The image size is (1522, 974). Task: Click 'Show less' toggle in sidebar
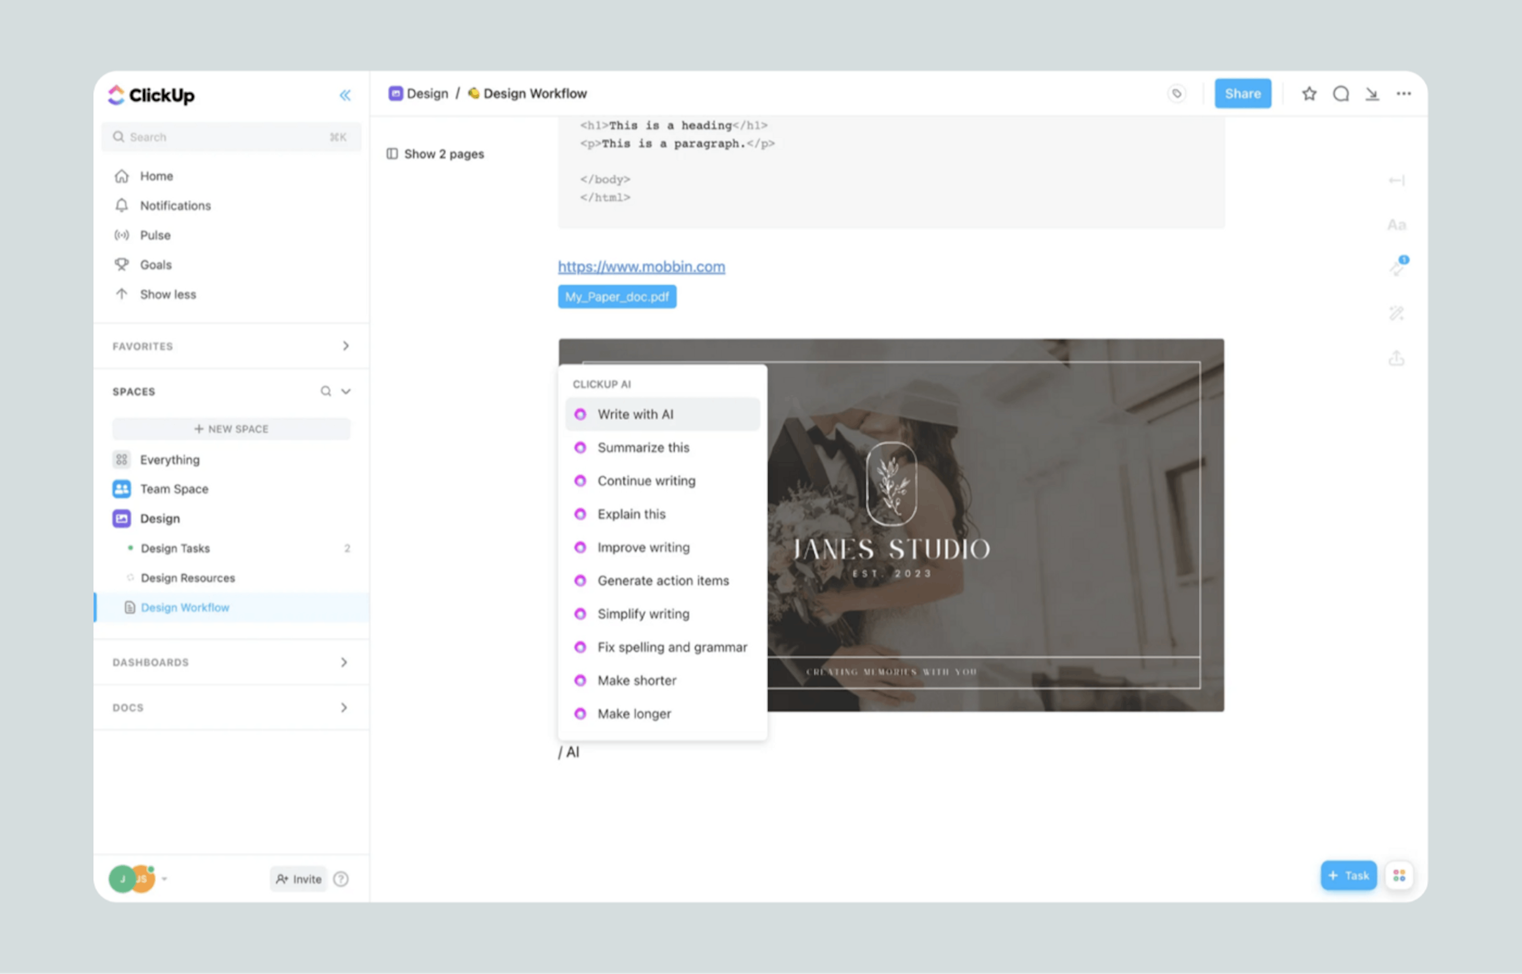click(168, 294)
